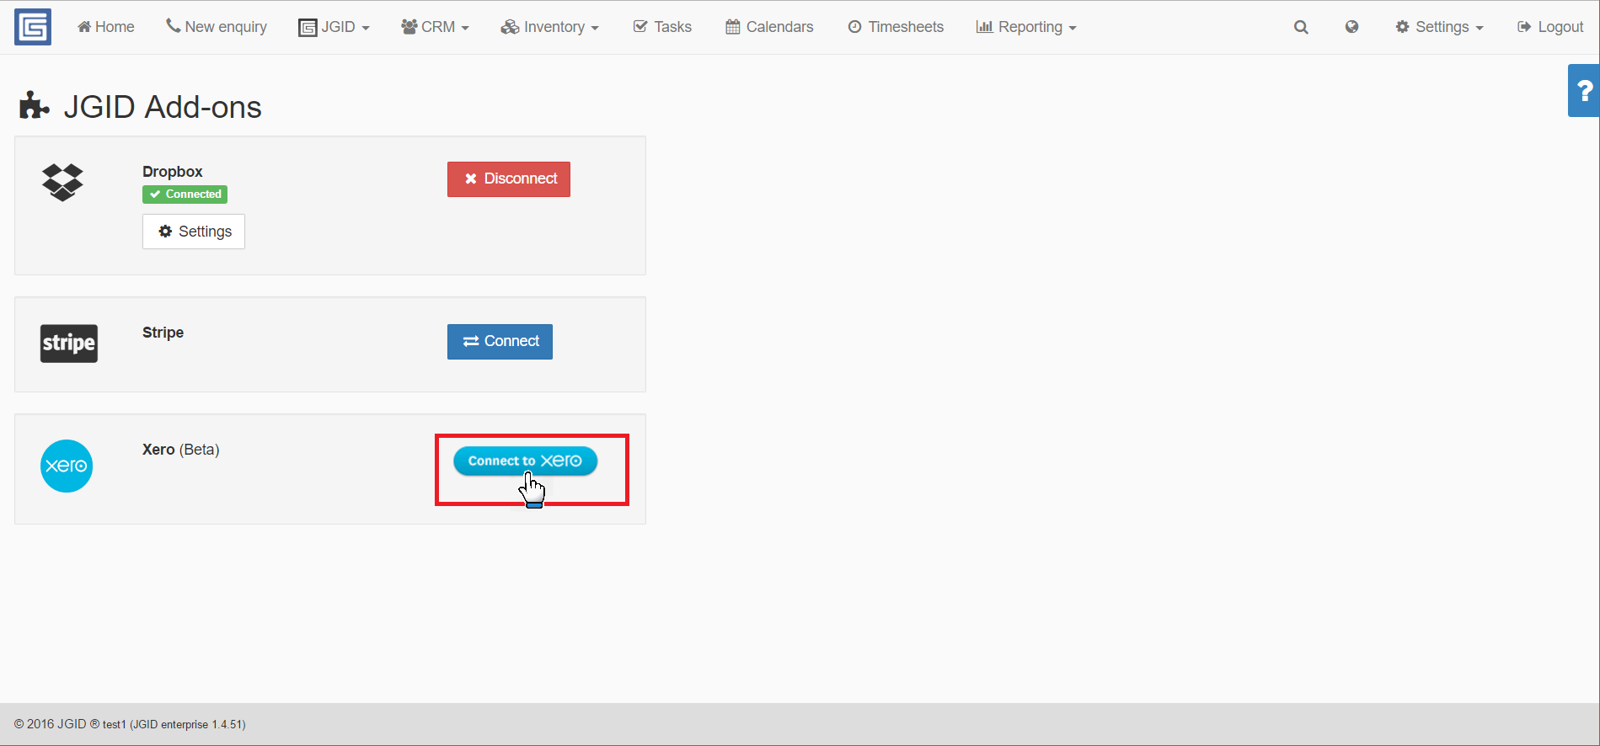Expand the Settings dropdown in the navbar
This screenshot has height=746, width=1600.
(1439, 27)
